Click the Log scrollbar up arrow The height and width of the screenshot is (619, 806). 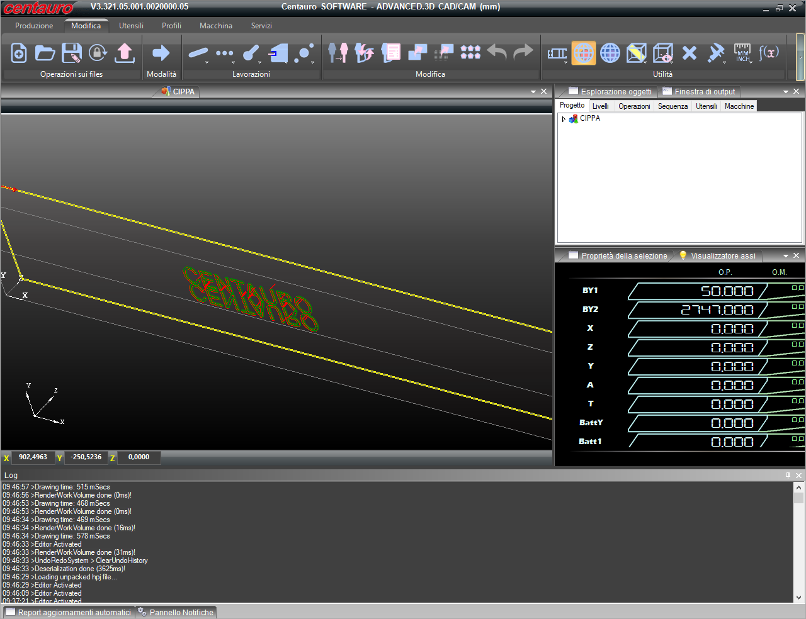[799, 488]
